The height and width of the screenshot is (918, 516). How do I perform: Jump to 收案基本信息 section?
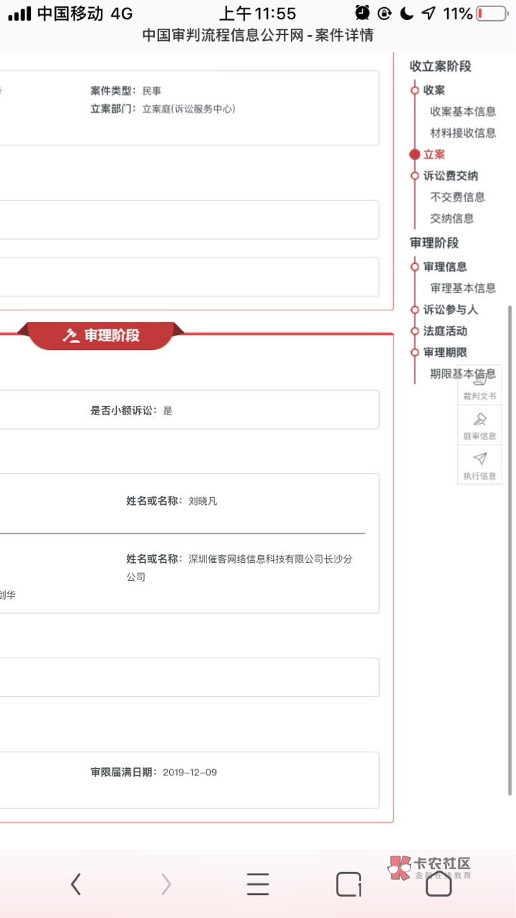462,111
